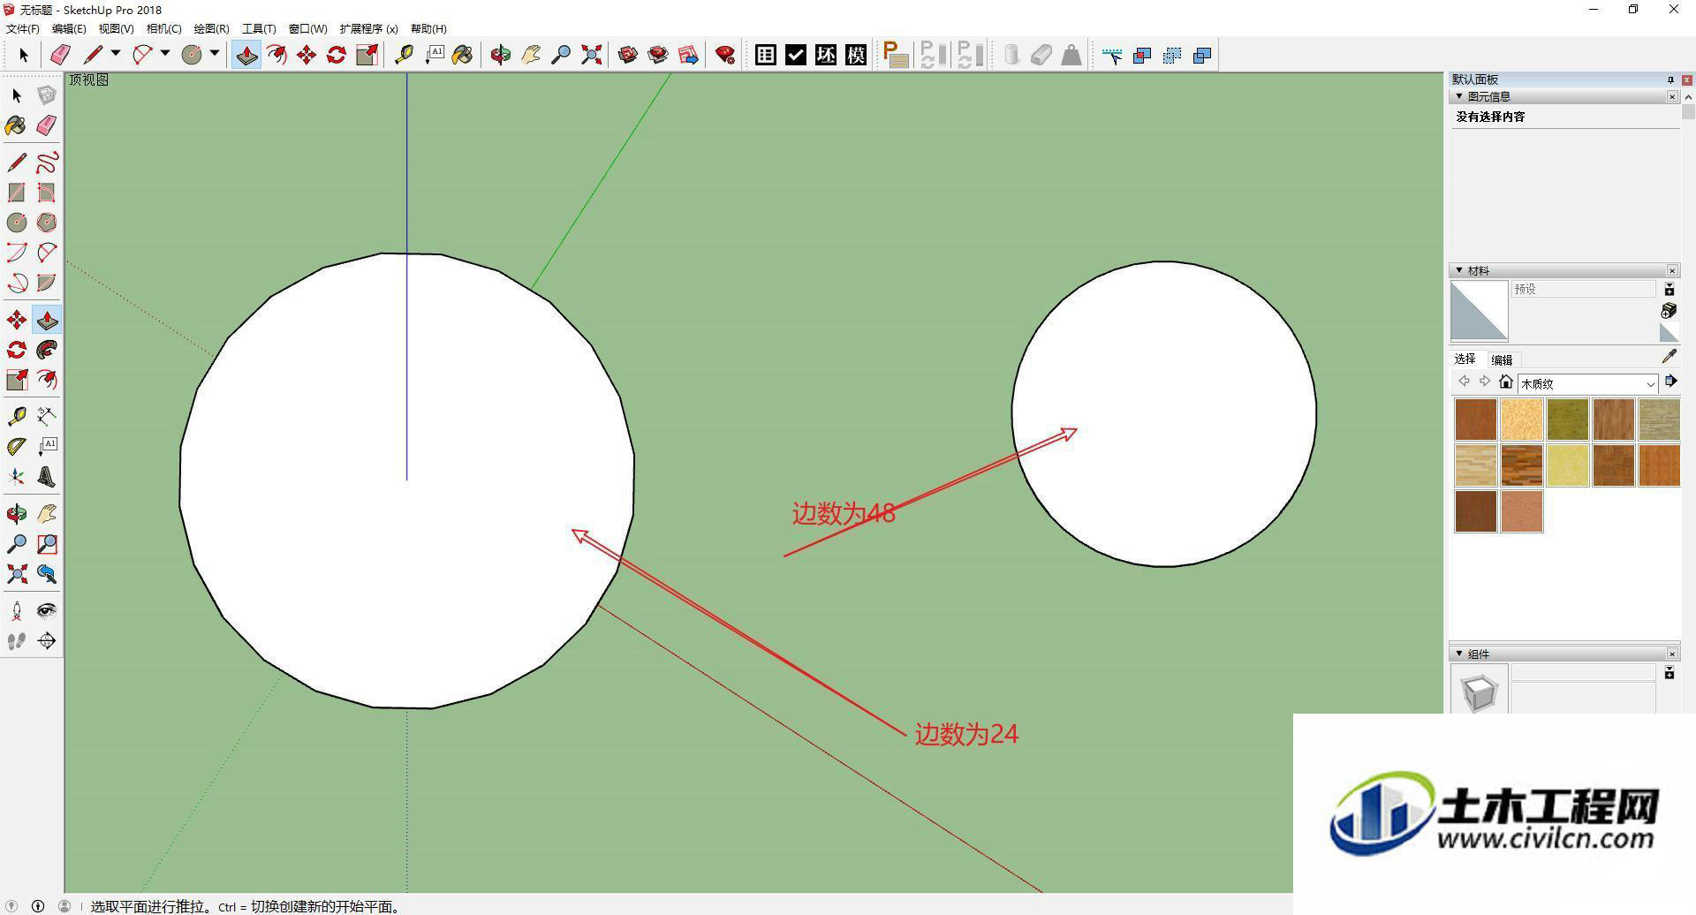The height and width of the screenshot is (915, 1696).
Task: Click the 预设 material name field
Action: point(1583,289)
